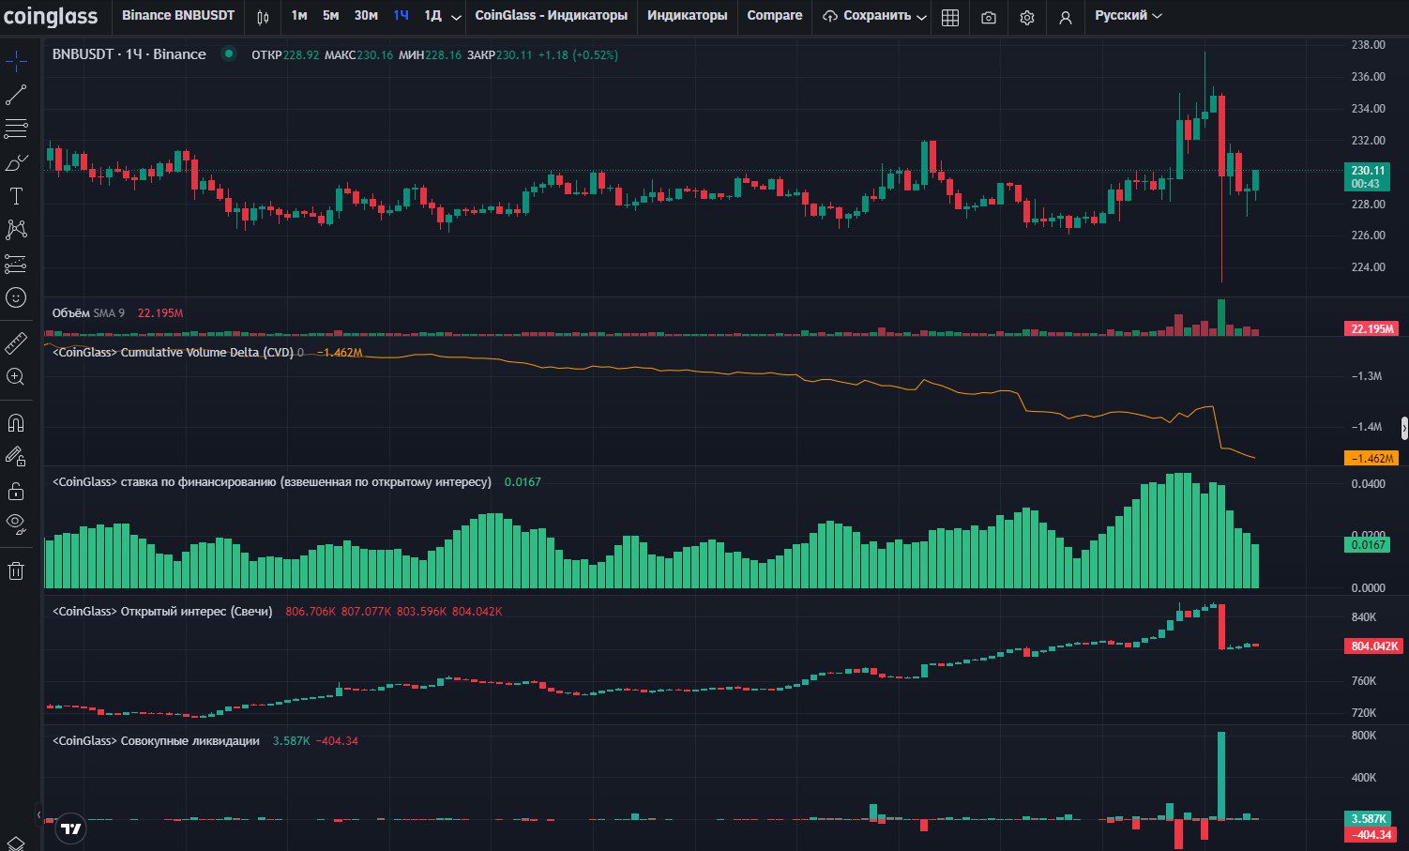Collapse the right side panel handle
This screenshot has width=1409, height=851.
[x=1404, y=428]
